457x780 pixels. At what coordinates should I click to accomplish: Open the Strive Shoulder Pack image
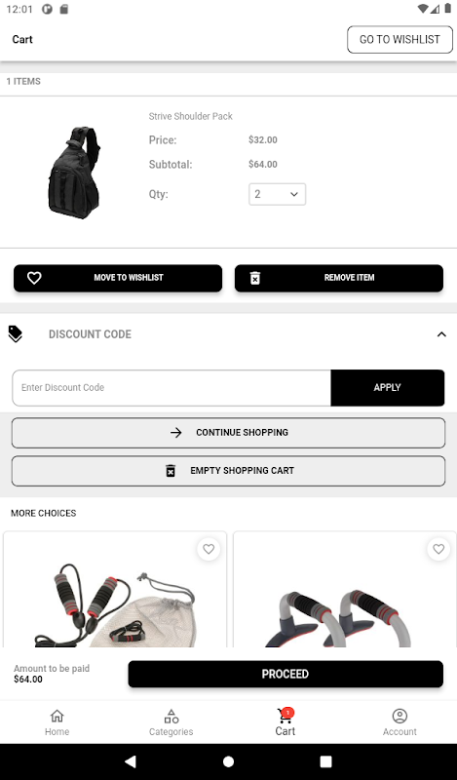pyautogui.click(x=74, y=173)
